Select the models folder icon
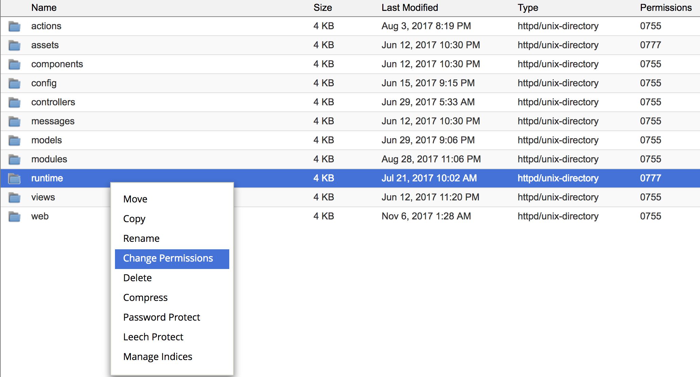The height and width of the screenshot is (377, 700). (14, 140)
